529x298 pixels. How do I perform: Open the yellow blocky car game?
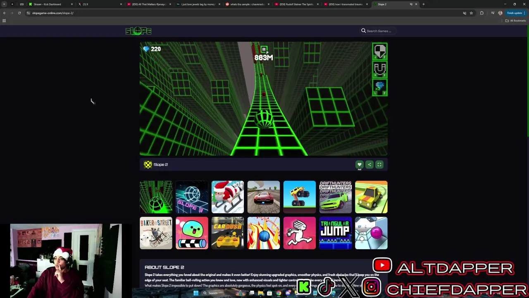[372, 197]
